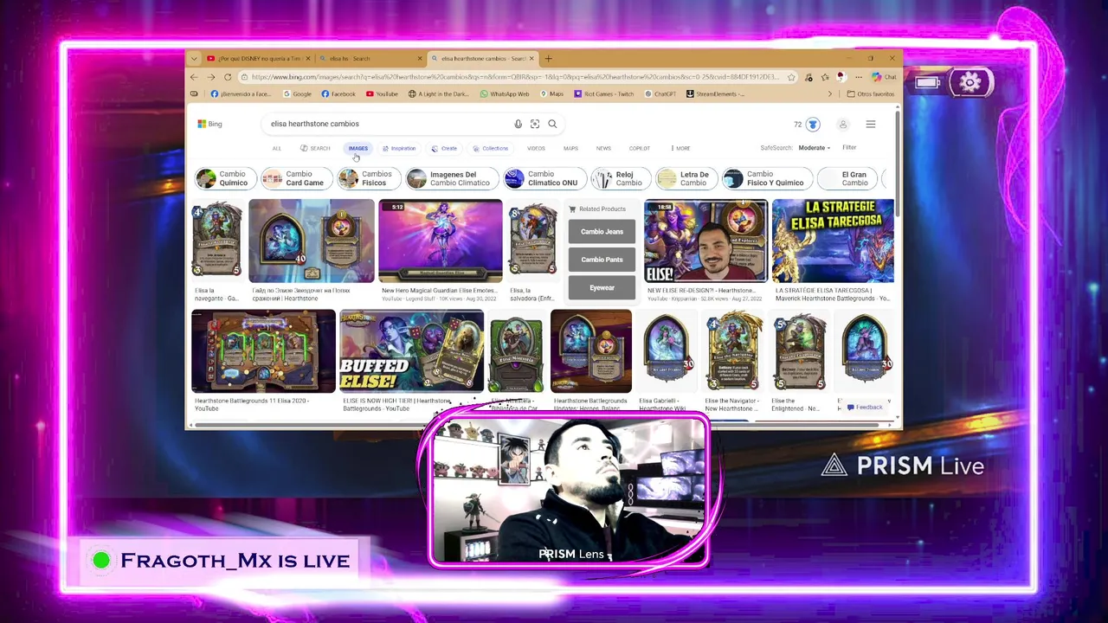
Task: Expand the MORE menu
Action: click(680, 149)
